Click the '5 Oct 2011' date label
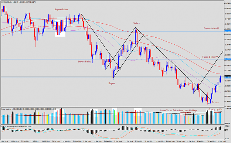The height and width of the screenshot is (143, 231). click(x=118, y=142)
